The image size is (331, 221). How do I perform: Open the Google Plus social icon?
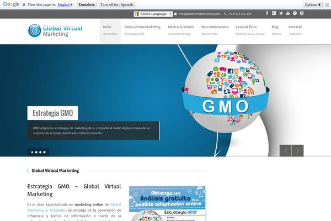point(295,13)
